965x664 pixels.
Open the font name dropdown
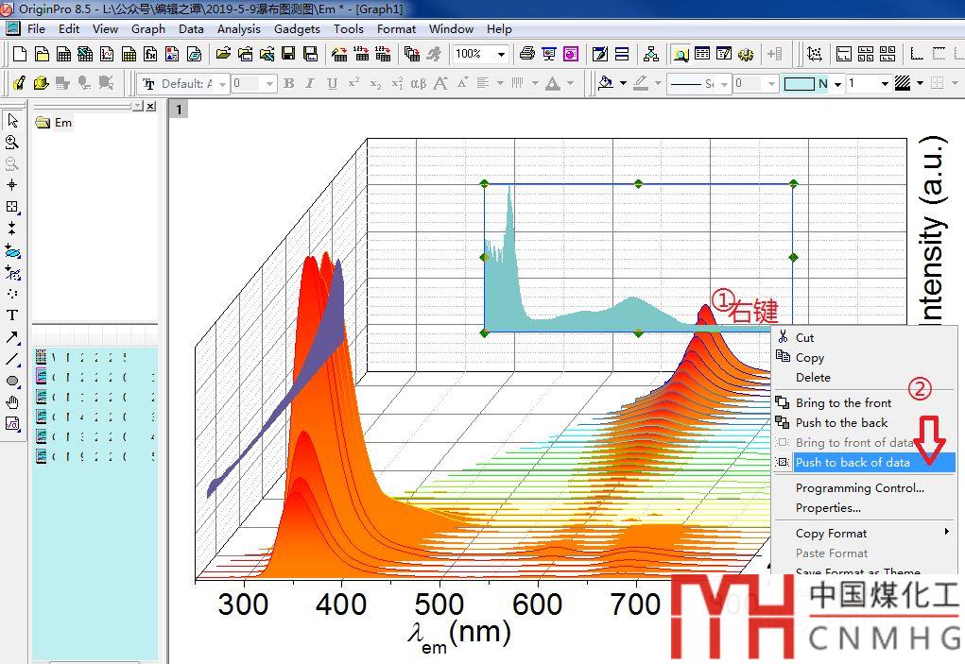(223, 84)
